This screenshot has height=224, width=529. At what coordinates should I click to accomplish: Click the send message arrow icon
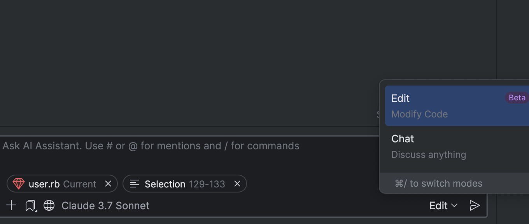[475, 205]
